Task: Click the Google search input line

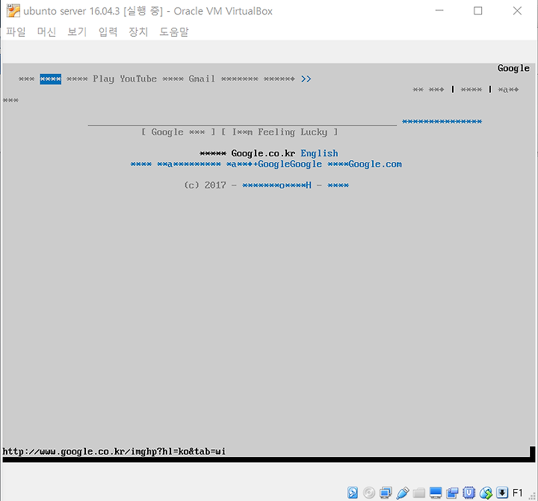Action: tap(242, 121)
